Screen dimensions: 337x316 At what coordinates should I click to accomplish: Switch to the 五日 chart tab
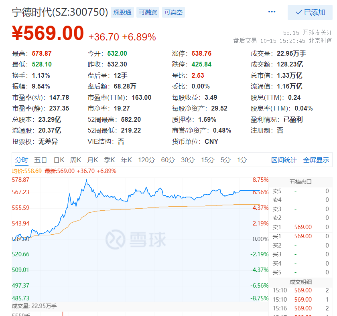click(x=41, y=160)
